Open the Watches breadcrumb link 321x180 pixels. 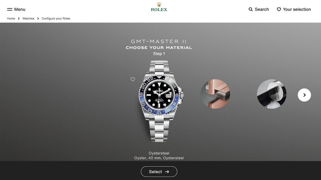coord(28,18)
